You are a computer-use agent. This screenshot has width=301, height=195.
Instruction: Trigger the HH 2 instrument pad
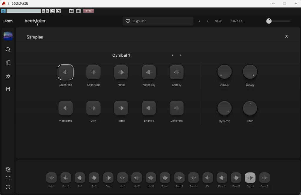137,178
